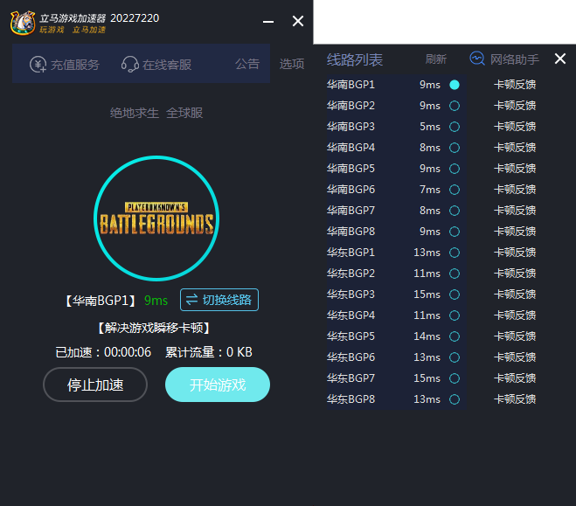Select the 华东BGP6 route radio button

tap(455, 357)
